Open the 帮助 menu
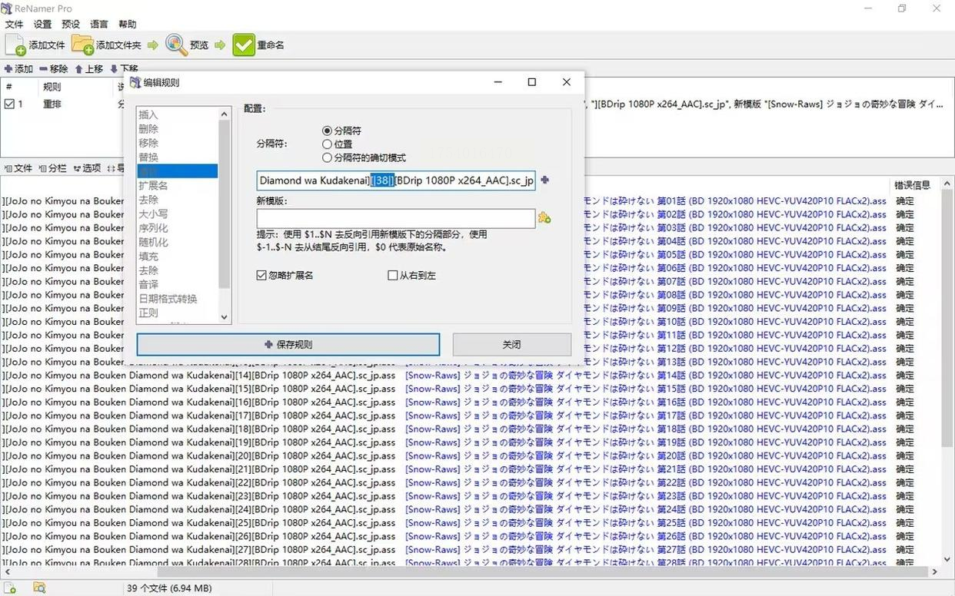The width and height of the screenshot is (955, 596). point(128,25)
